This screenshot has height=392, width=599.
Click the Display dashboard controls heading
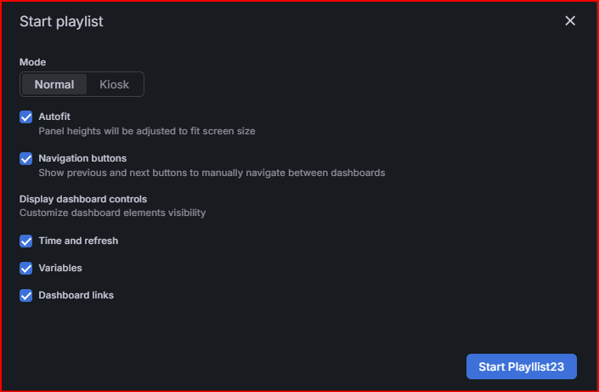83,199
